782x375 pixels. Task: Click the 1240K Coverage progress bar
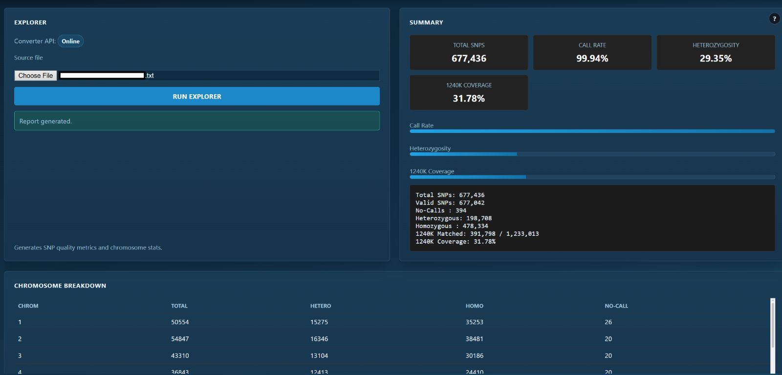pyautogui.click(x=592, y=177)
